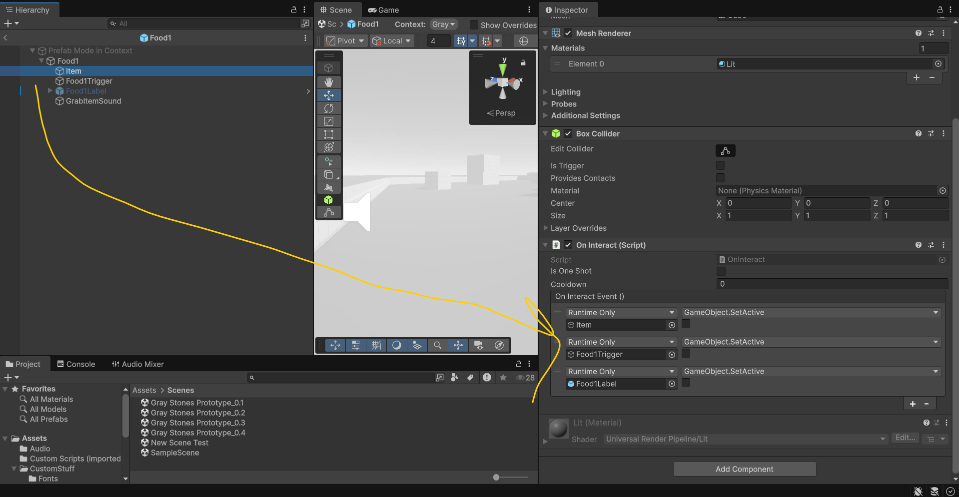
Task: Expand the Lighting section
Action: point(565,92)
